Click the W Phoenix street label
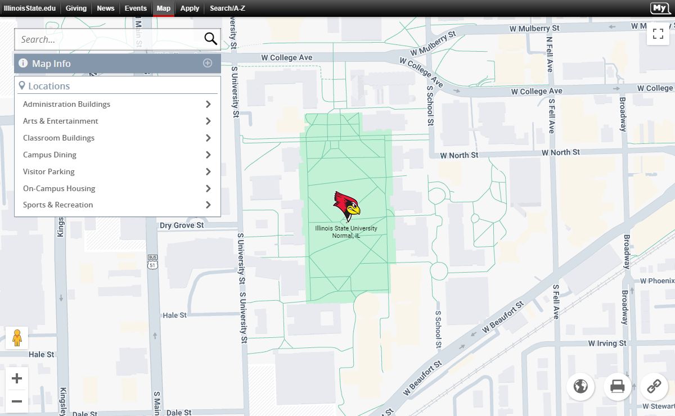 [657, 281]
